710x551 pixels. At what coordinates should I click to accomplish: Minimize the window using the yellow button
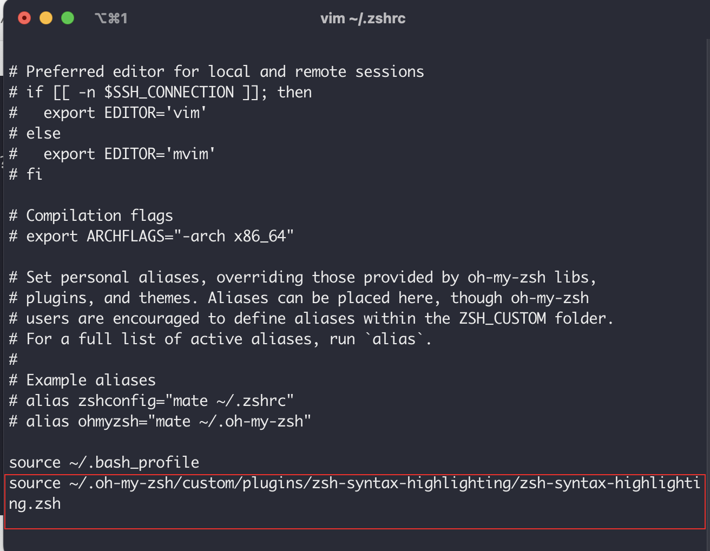pos(46,18)
